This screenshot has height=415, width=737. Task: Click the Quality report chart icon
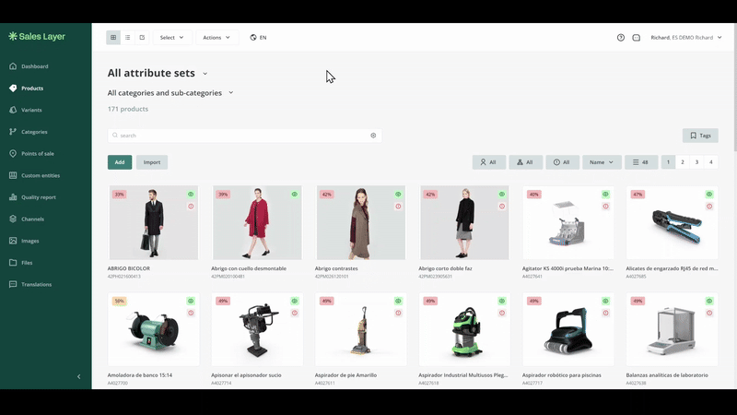13,197
